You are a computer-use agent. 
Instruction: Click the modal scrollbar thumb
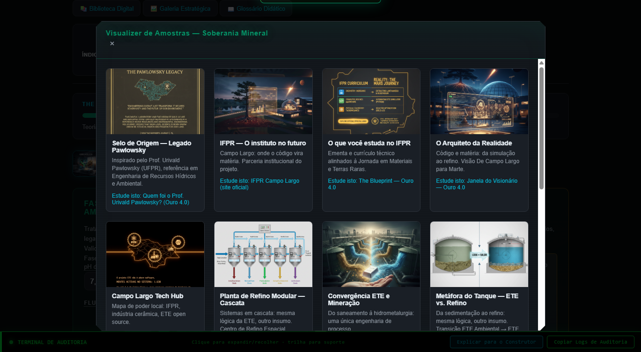541,128
